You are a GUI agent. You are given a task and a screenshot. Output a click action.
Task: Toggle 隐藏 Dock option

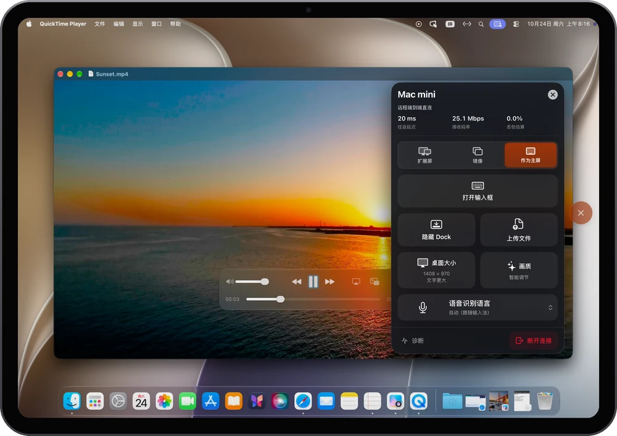tap(436, 230)
